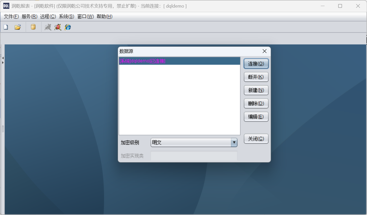Open the 文件(F) menu

pos(11,16)
